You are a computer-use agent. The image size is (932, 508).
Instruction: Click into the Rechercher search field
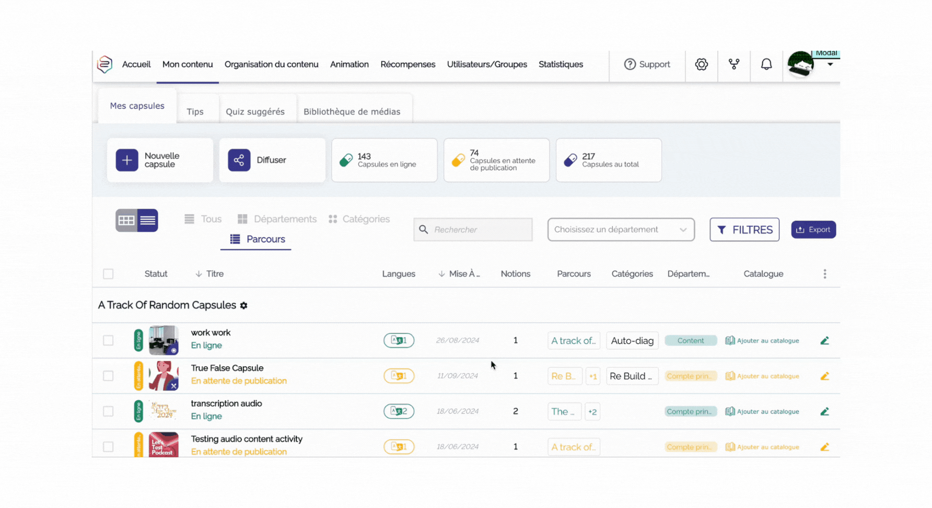(x=473, y=230)
